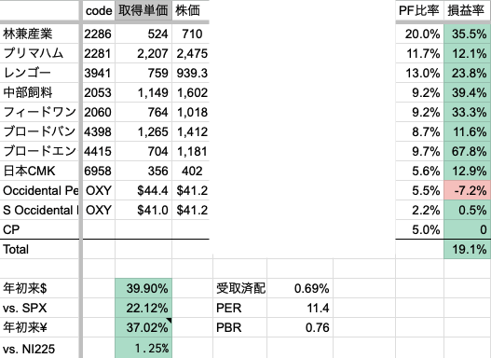491x358 pixels.
Task: Click PF ratio 11.7%
Action: [x=419, y=53]
